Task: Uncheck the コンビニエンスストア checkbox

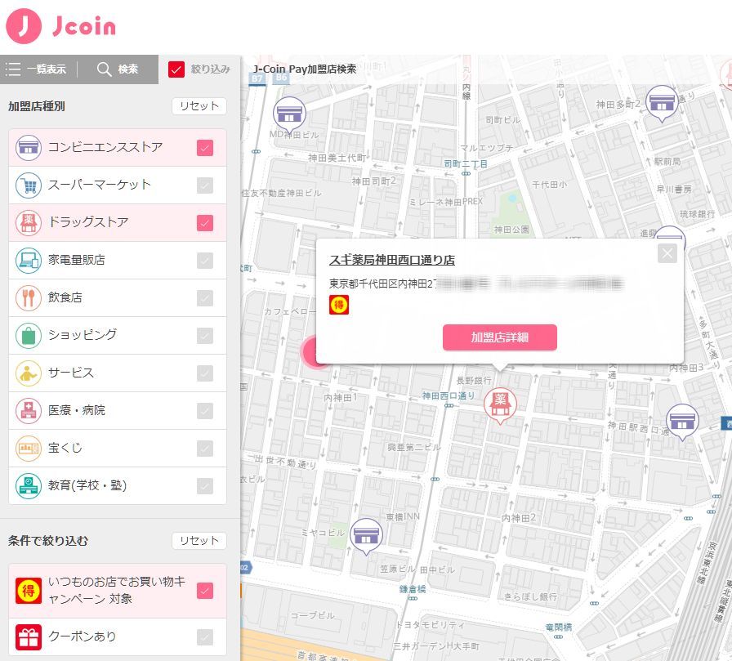Action: coord(205,148)
